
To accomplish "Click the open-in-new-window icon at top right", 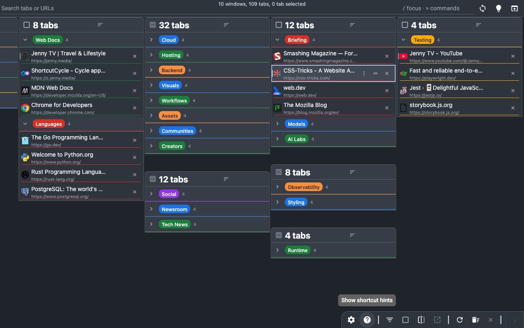I will pos(514,8).
